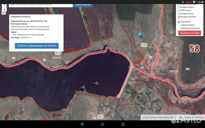
Task: Tap the Android recent apps square button
Action: point(123,124)
